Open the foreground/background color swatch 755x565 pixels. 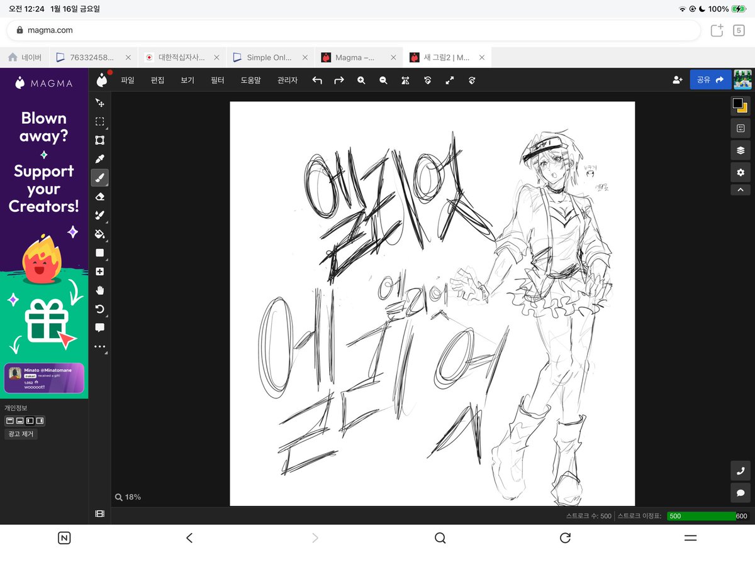(x=740, y=105)
